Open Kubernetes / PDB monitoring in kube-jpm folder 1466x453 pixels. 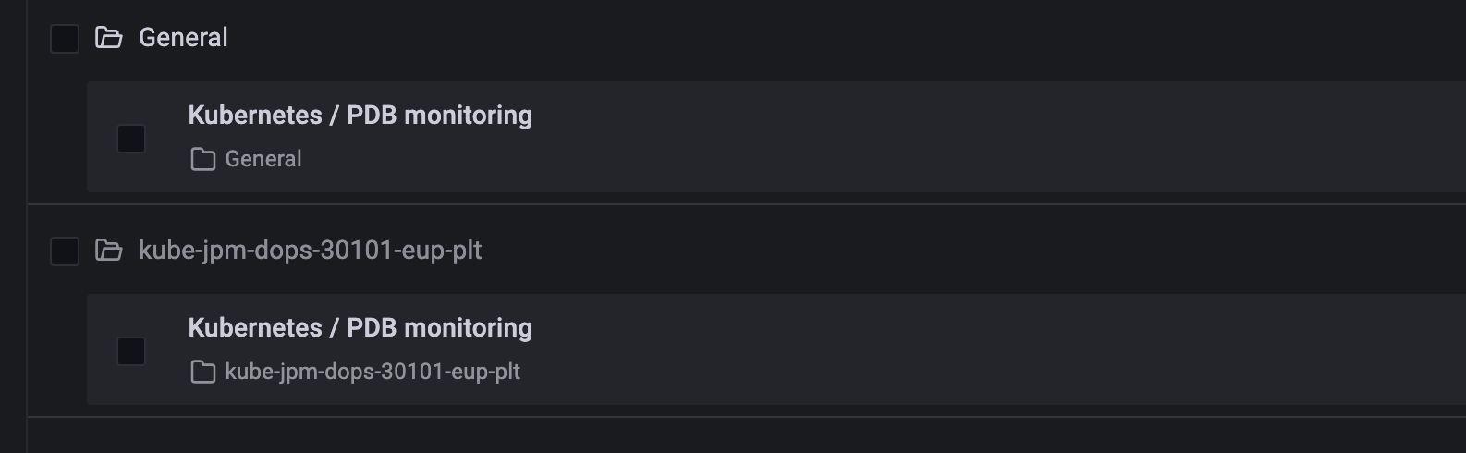[x=360, y=328]
